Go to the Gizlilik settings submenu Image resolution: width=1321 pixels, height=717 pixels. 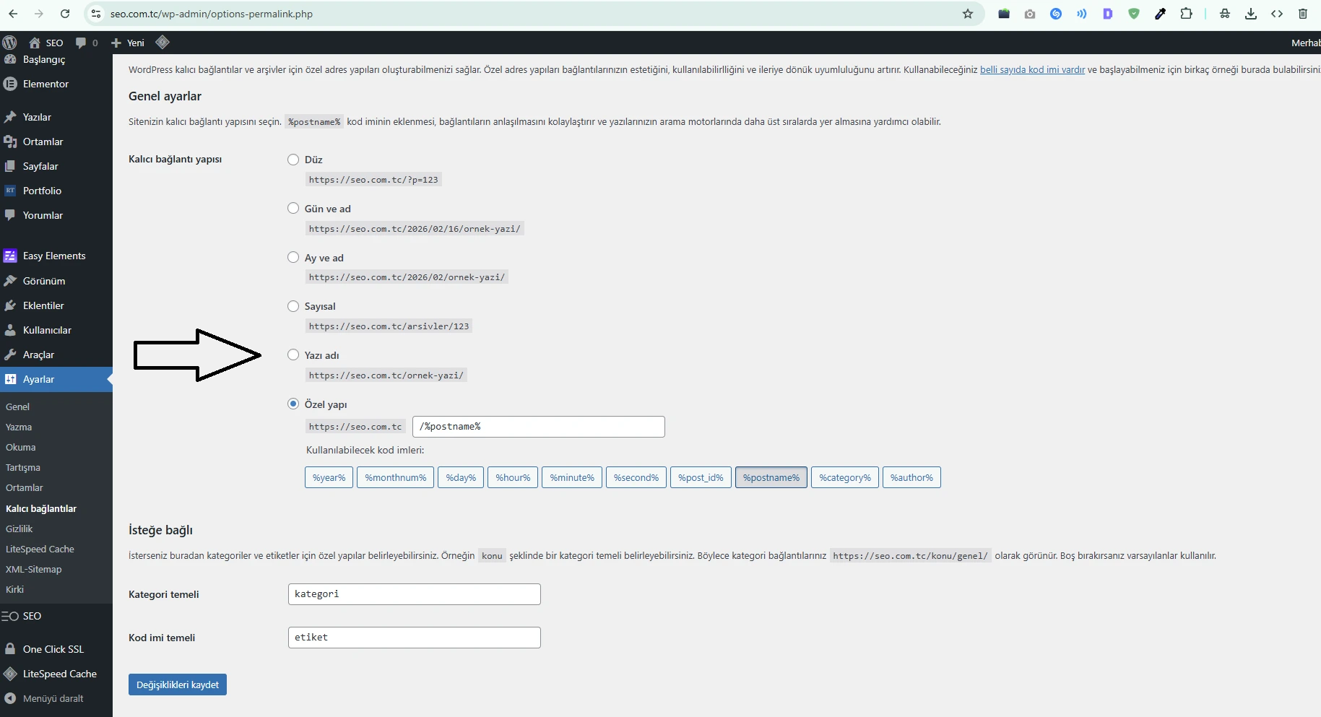click(x=19, y=529)
